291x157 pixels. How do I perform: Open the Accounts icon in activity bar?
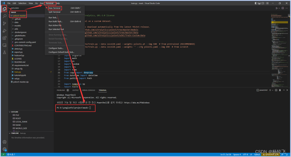pos(4,142)
